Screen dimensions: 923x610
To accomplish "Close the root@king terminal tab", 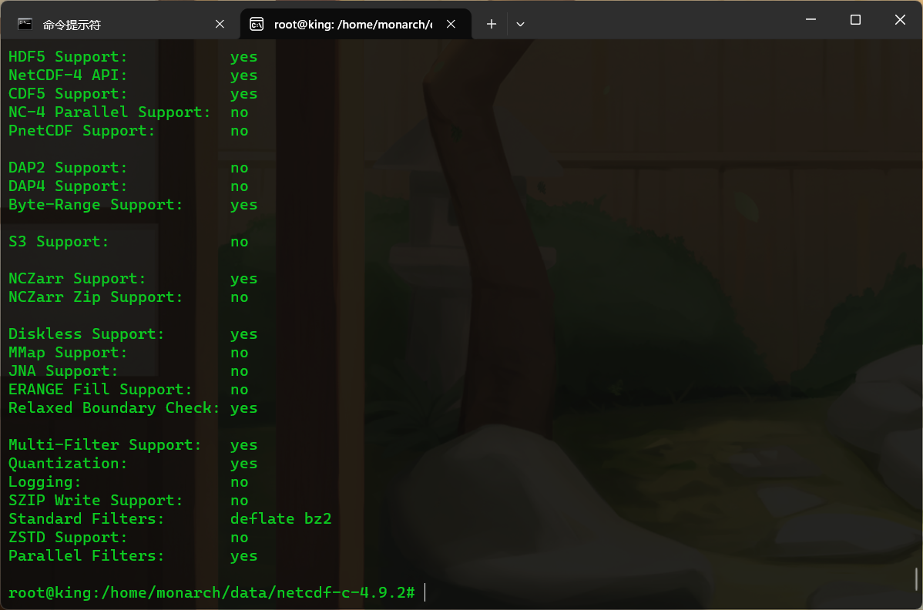I will pyautogui.click(x=451, y=24).
